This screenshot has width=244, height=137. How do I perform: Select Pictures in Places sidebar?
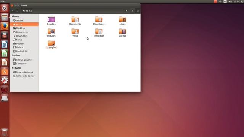[24, 43]
